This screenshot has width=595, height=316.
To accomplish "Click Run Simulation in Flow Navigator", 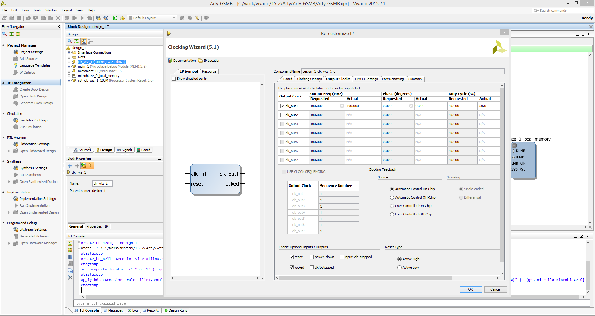I will [x=30, y=127].
